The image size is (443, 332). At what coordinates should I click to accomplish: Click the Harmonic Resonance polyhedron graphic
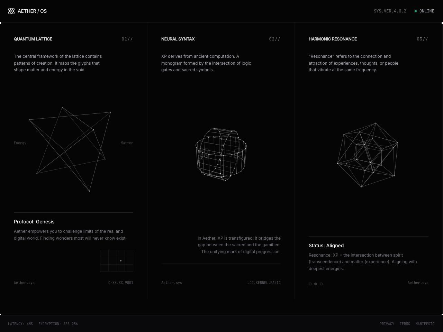368,155
